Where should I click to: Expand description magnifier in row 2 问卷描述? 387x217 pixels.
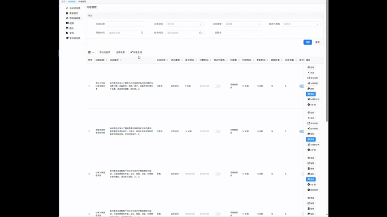pyautogui.click(x=139, y=135)
